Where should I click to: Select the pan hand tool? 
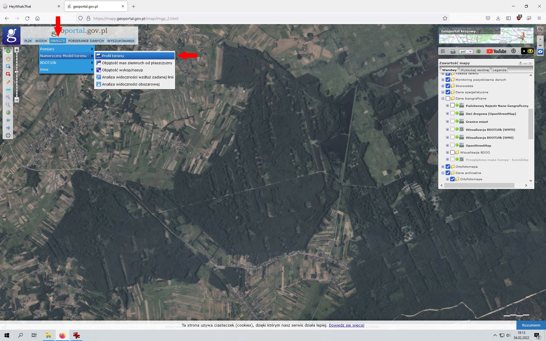(8, 59)
